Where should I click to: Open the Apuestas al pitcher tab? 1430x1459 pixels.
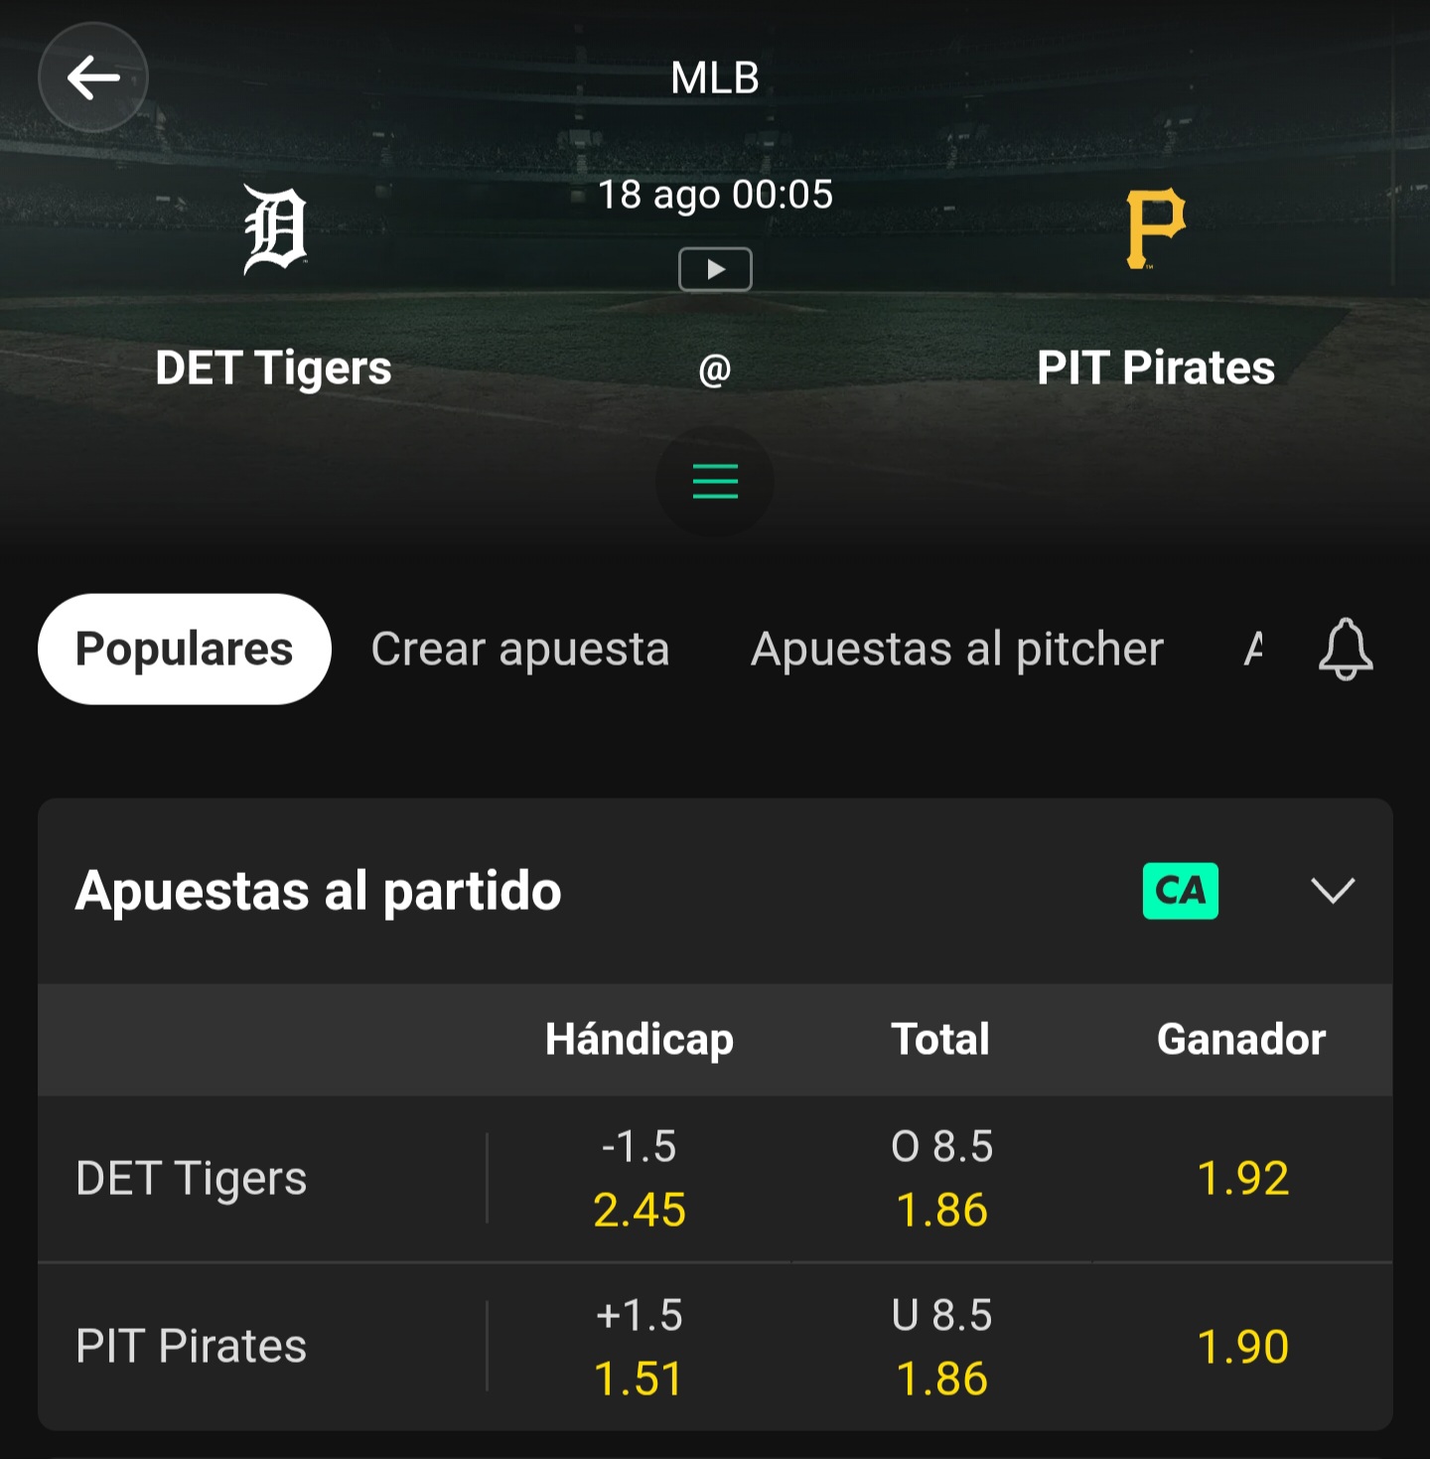[x=957, y=650]
